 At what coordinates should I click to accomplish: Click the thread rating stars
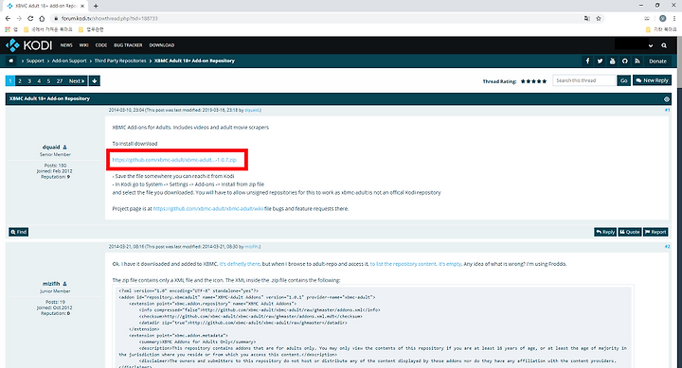[x=533, y=81]
